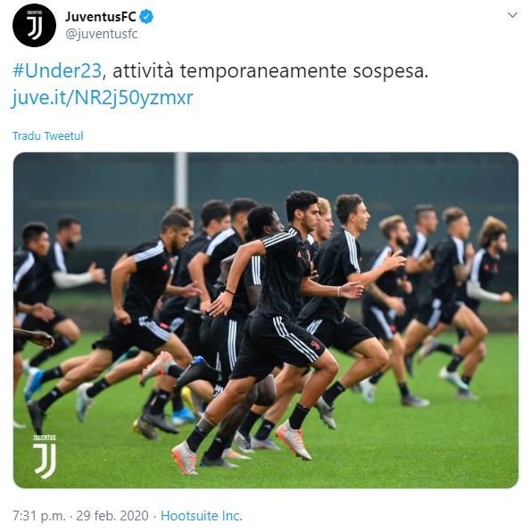
Task: Click the Juventus J logo watermark in photo
Action: tap(45, 461)
